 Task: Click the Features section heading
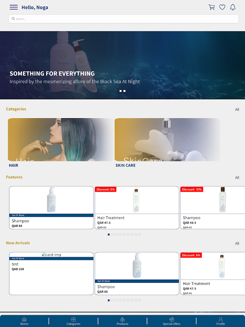pos(14,177)
